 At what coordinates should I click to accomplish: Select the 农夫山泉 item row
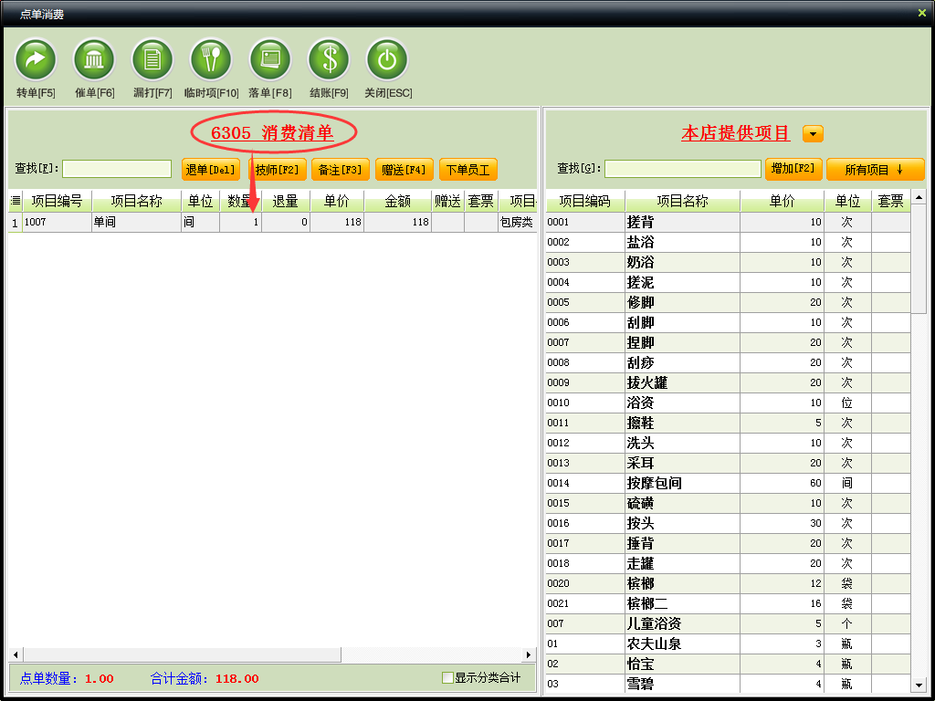pyautogui.click(x=728, y=643)
